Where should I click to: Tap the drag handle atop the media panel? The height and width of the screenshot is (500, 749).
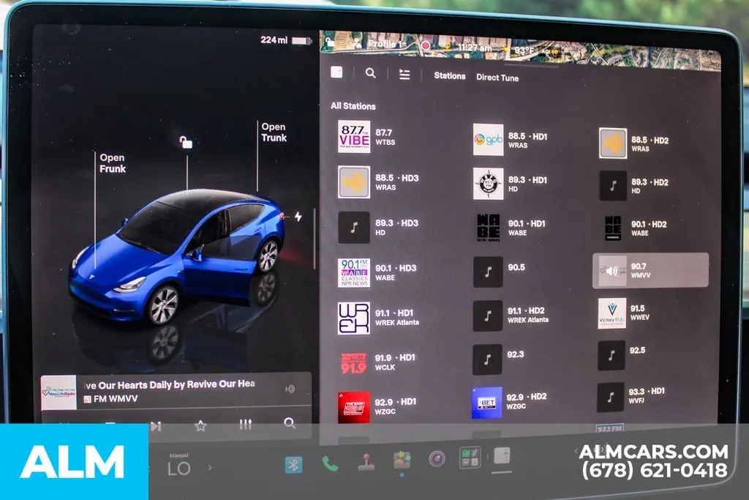[x=532, y=66]
